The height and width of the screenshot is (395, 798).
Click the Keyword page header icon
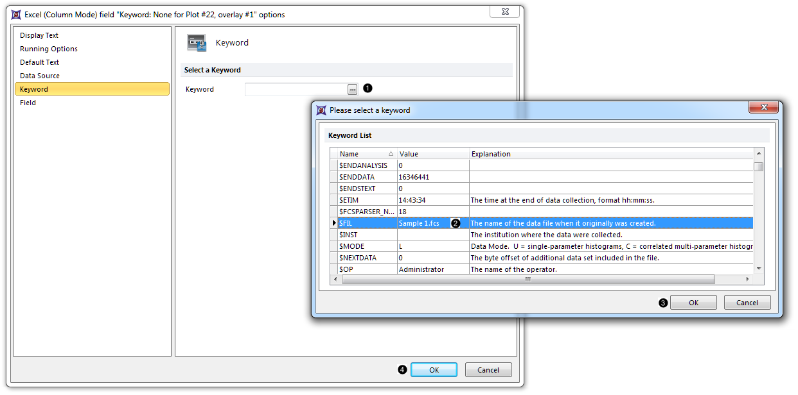coord(197,43)
